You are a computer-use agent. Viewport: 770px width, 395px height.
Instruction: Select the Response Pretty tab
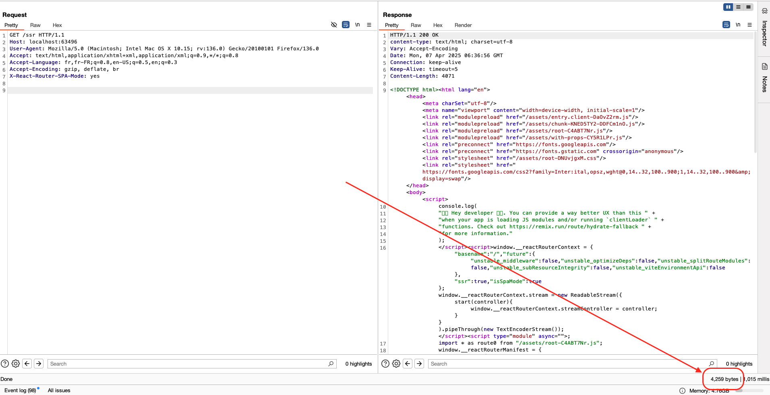392,25
